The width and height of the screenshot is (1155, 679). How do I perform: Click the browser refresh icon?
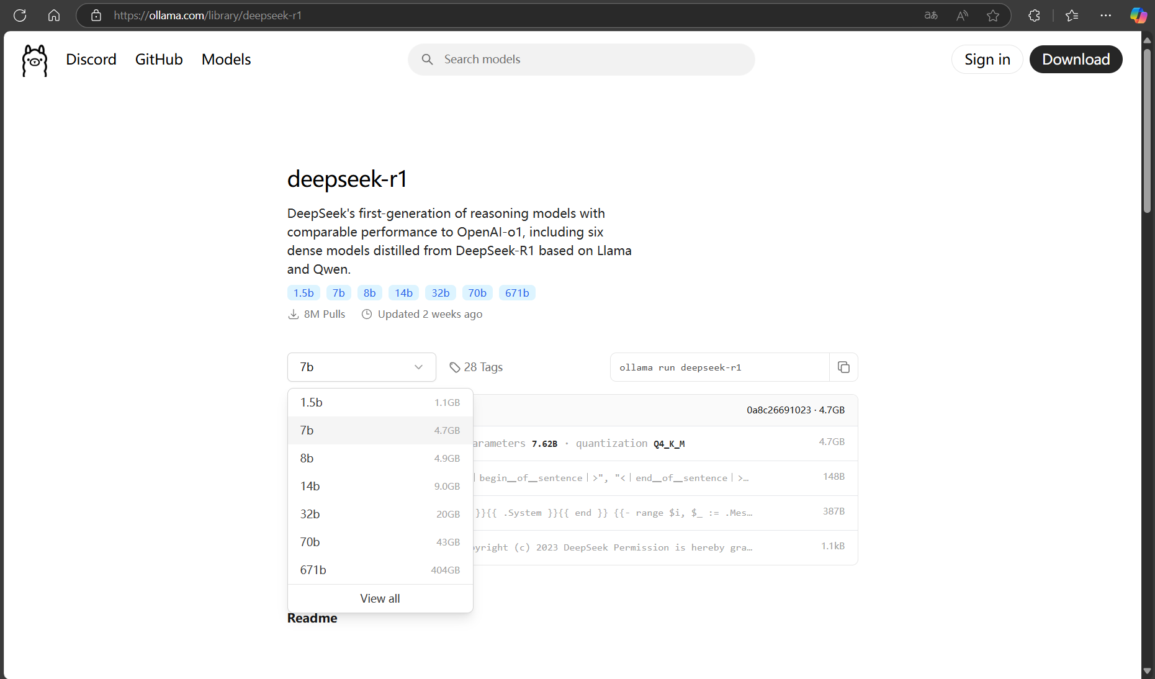click(x=20, y=16)
